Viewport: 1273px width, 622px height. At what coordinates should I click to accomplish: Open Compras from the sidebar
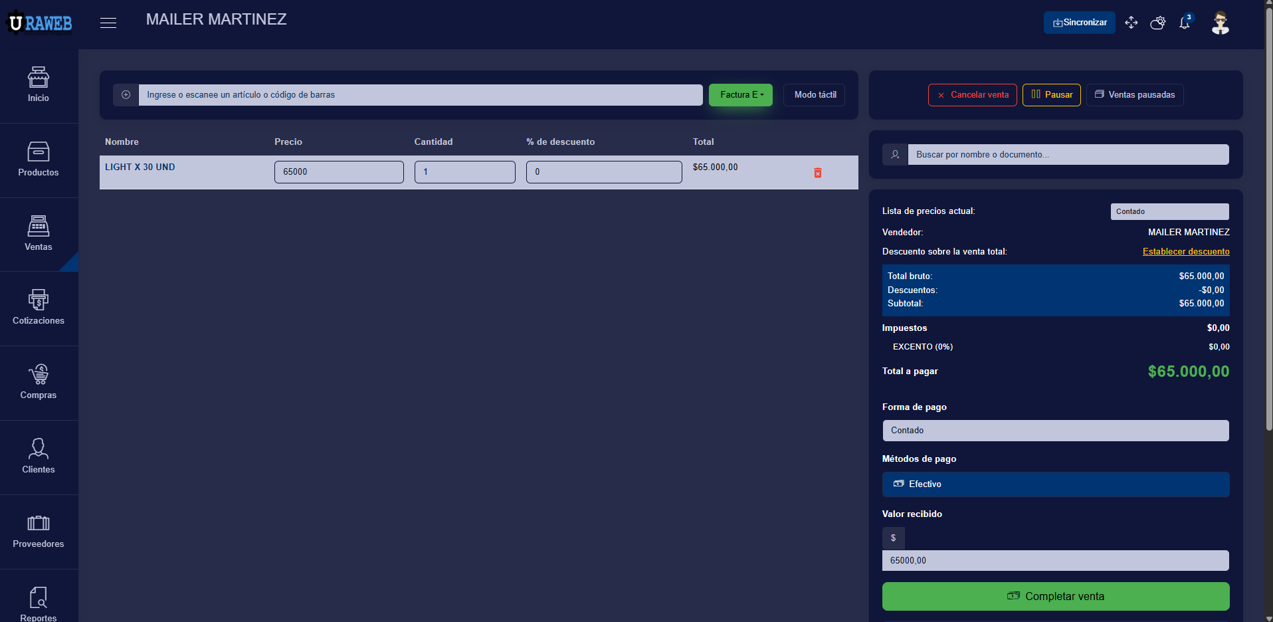[x=39, y=382]
